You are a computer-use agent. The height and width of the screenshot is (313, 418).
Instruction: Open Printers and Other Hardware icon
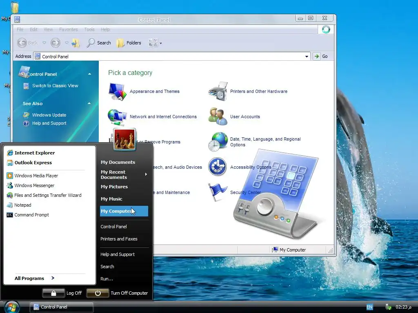point(218,92)
